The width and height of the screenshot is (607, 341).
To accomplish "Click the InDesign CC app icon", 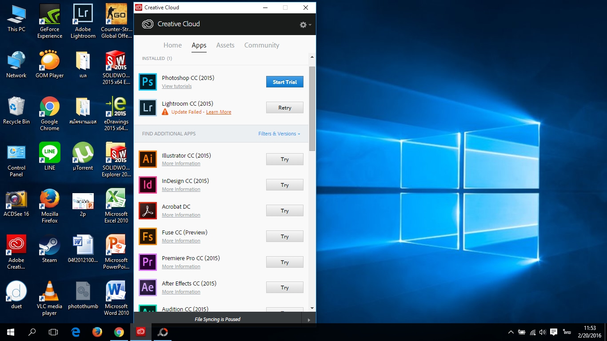I will coord(148,185).
